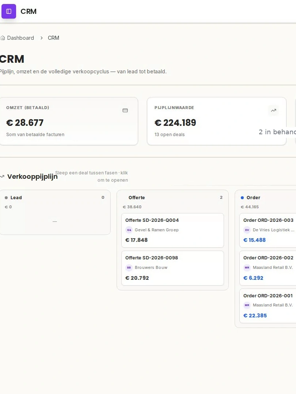296x394 pixels.
Task: Open deal Offerte SD-2026-0098
Action: coord(172,268)
